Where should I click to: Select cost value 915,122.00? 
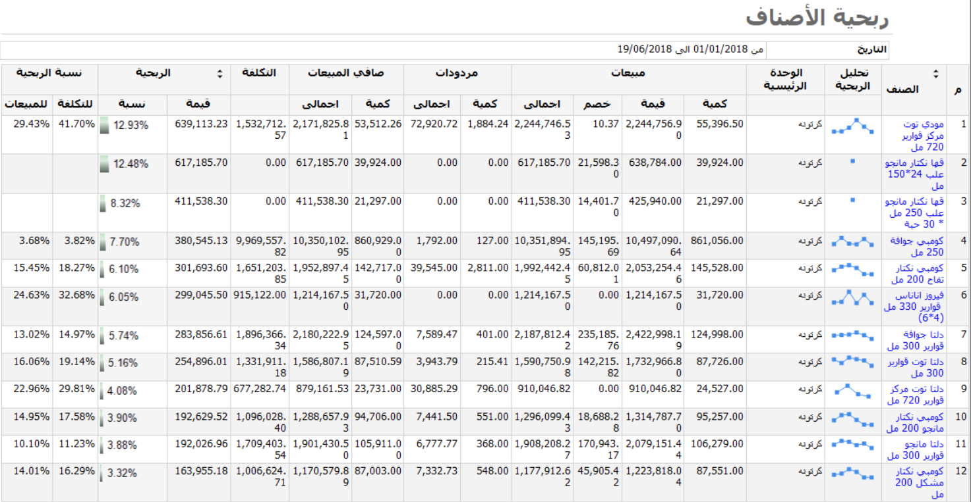pyautogui.click(x=259, y=295)
